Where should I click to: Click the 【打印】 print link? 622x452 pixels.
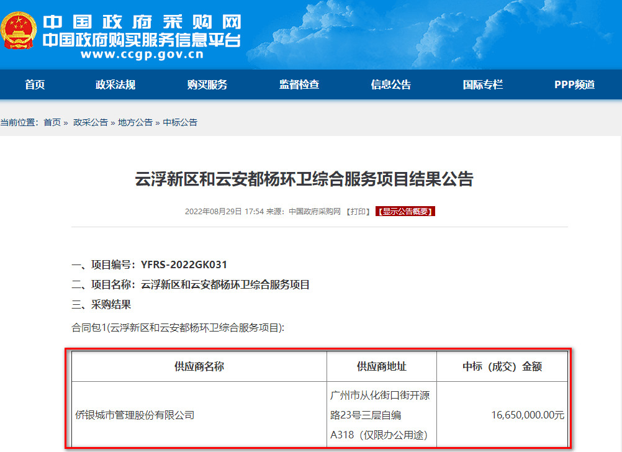358,212
